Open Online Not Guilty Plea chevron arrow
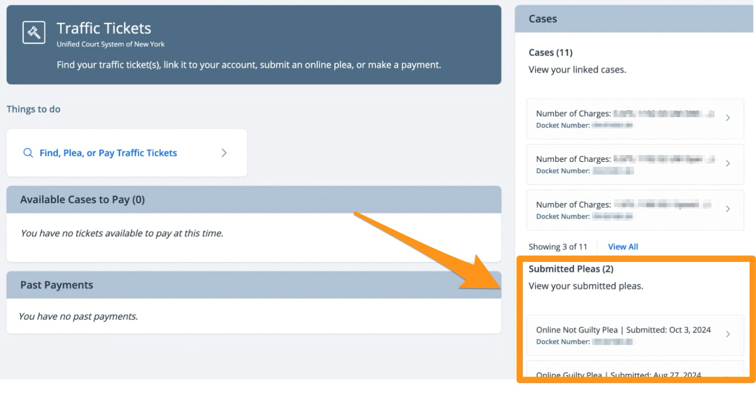Viewport: 756px width, 402px height. pyautogui.click(x=728, y=334)
